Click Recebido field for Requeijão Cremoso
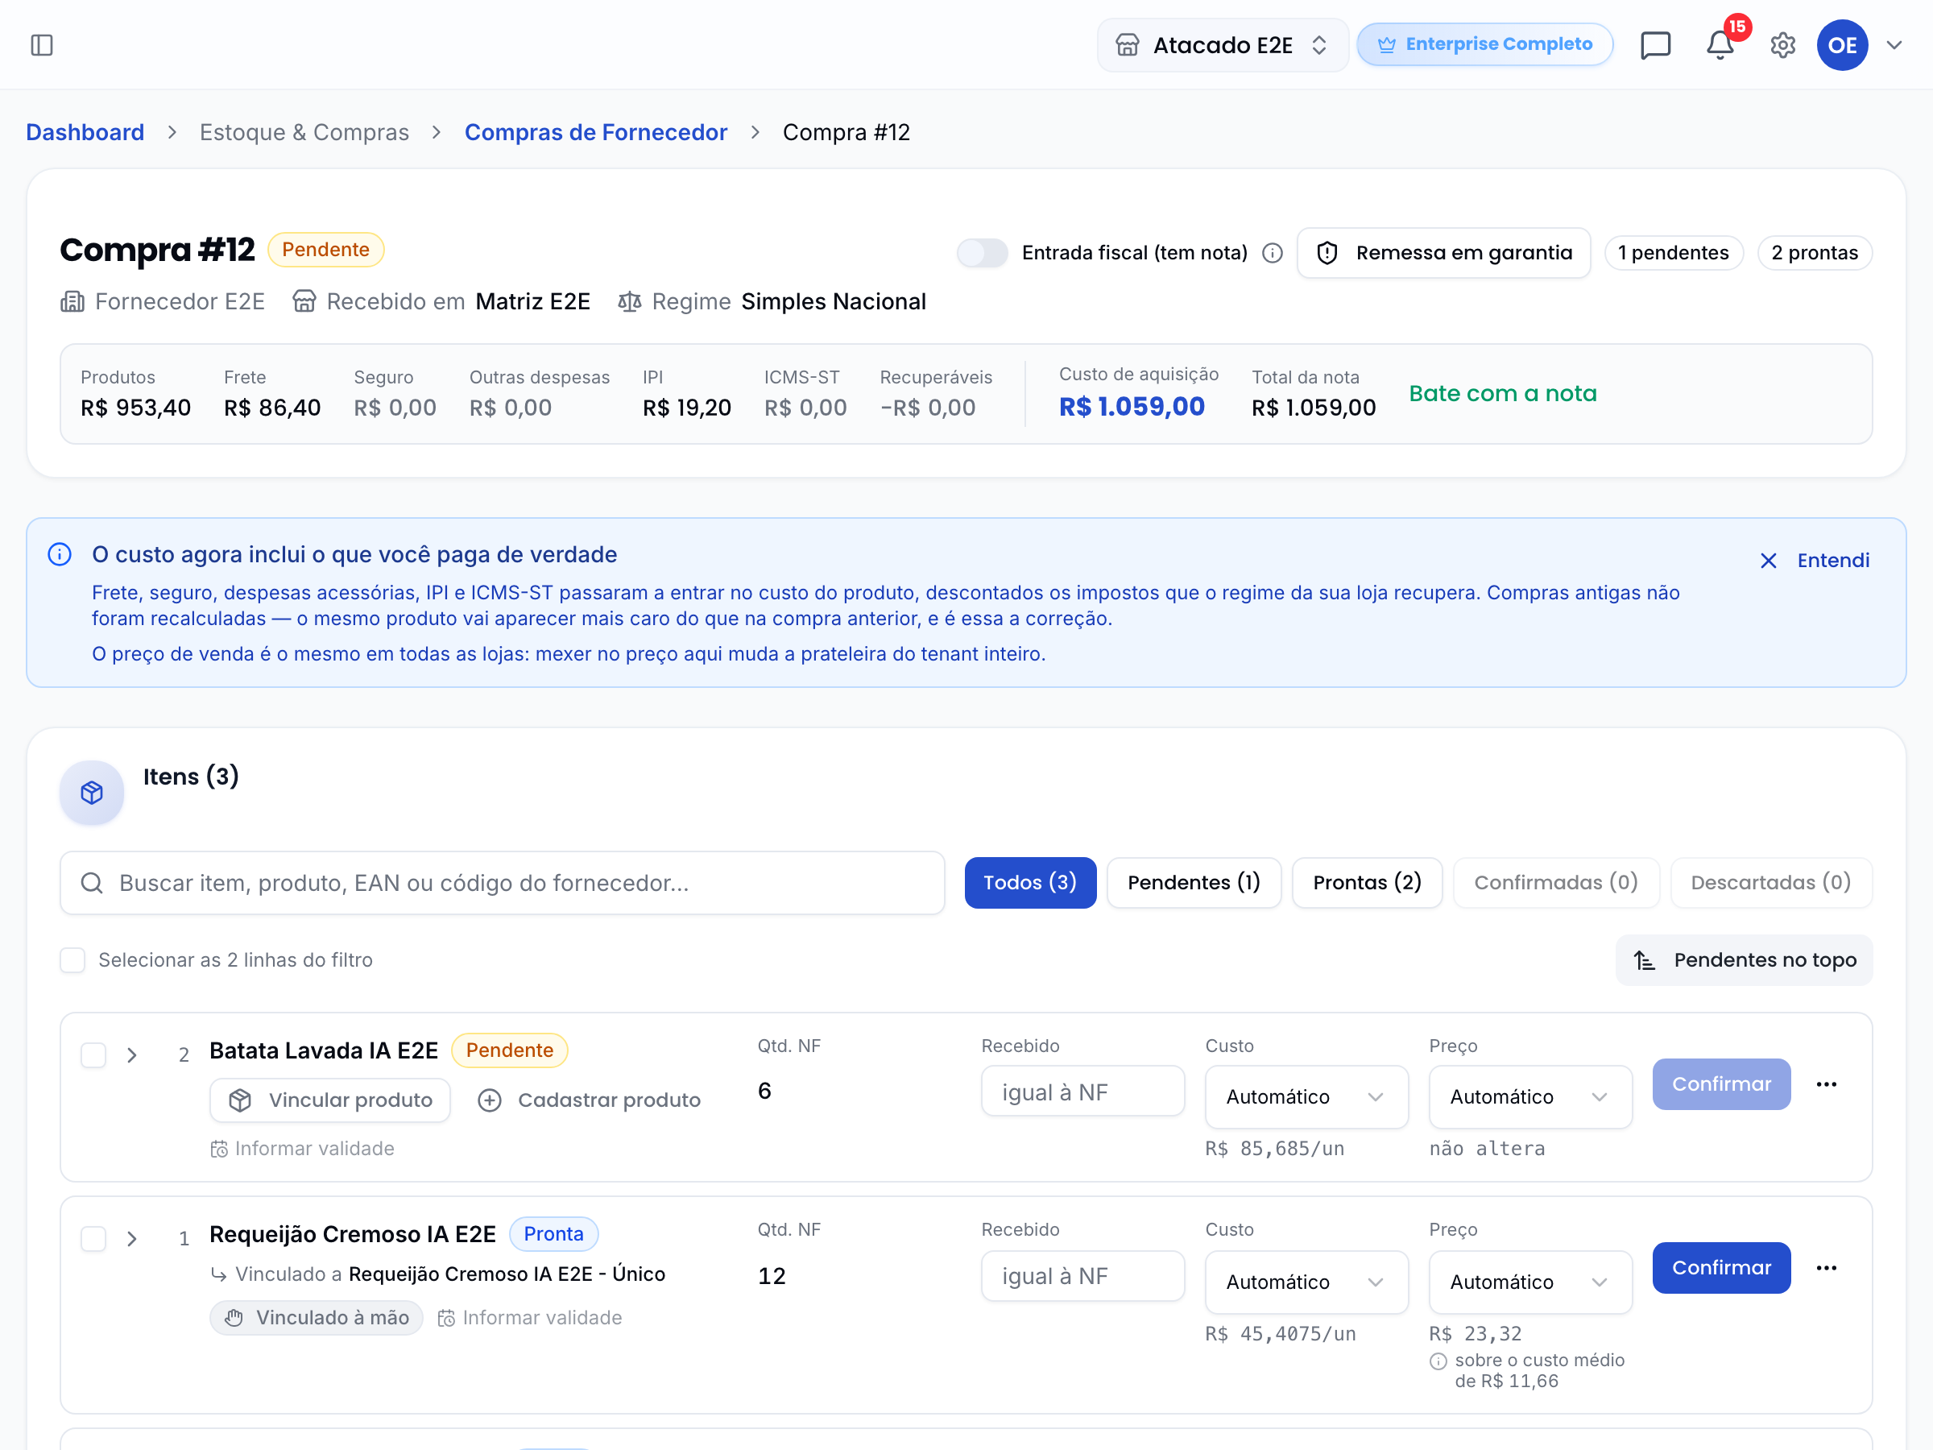This screenshot has width=1933, height=1450. pyautogui.click(x=1082, y=1277)
